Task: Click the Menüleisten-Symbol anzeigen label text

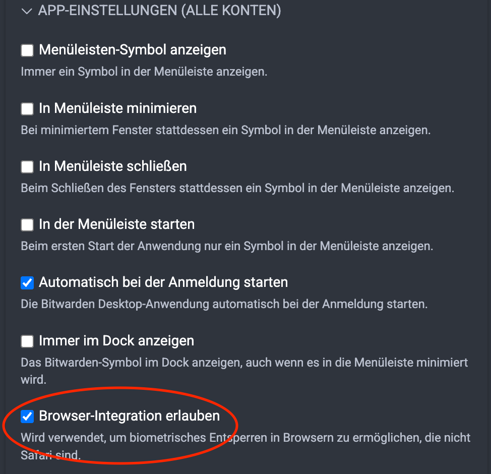Action: coord(132,50)
